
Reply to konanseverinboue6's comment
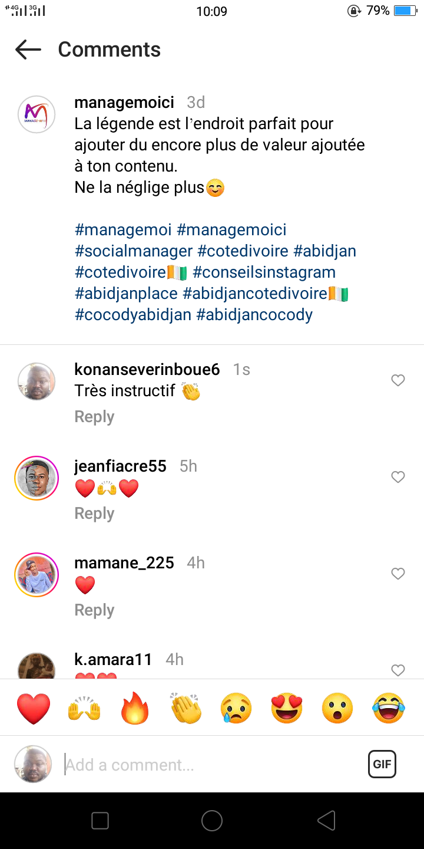(x=94, y=417)
